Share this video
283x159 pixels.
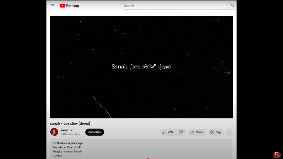coord(197,132)
